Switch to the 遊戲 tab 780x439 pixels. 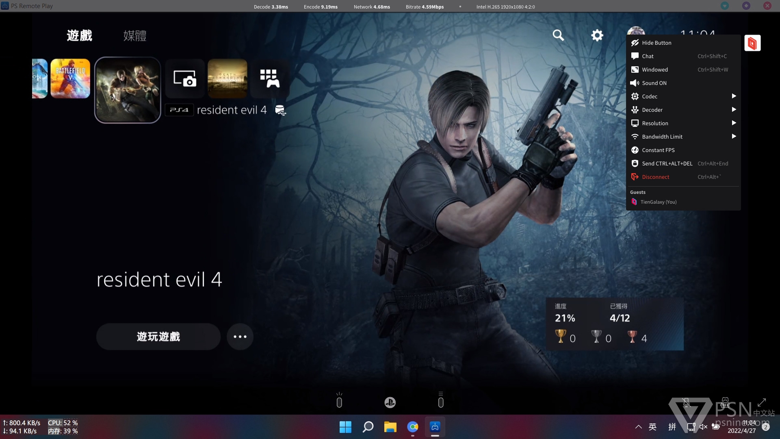pos(80,35)
